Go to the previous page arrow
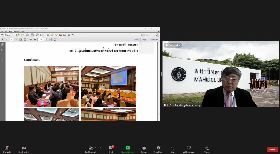 2,40
